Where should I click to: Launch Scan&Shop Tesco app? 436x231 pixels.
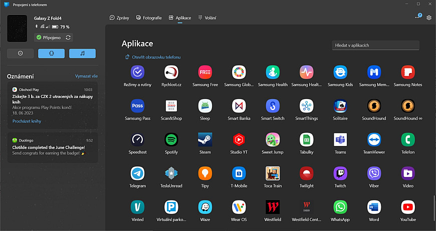[x=171, y=106]
